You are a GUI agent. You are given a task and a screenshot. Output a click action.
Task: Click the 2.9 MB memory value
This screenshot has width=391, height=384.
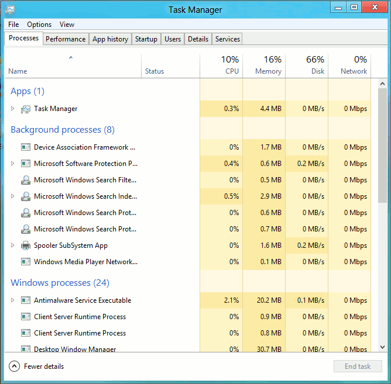click(x=271, y=196)
